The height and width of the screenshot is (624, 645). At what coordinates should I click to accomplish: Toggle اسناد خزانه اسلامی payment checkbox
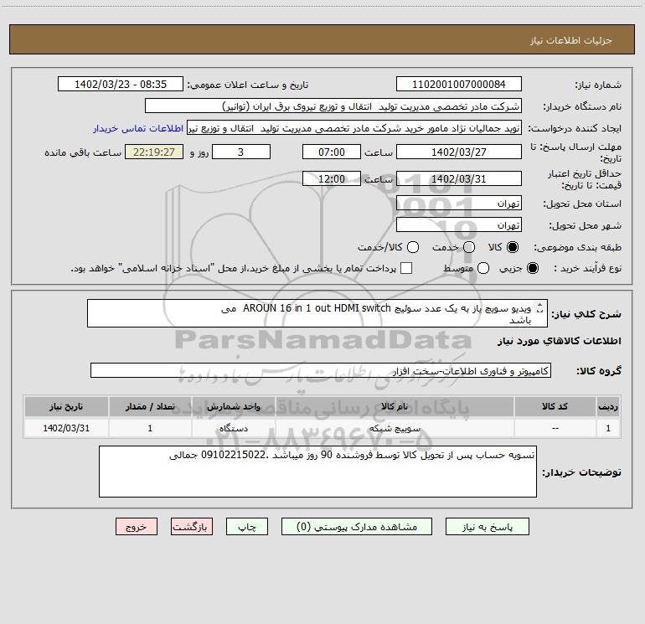406,268
